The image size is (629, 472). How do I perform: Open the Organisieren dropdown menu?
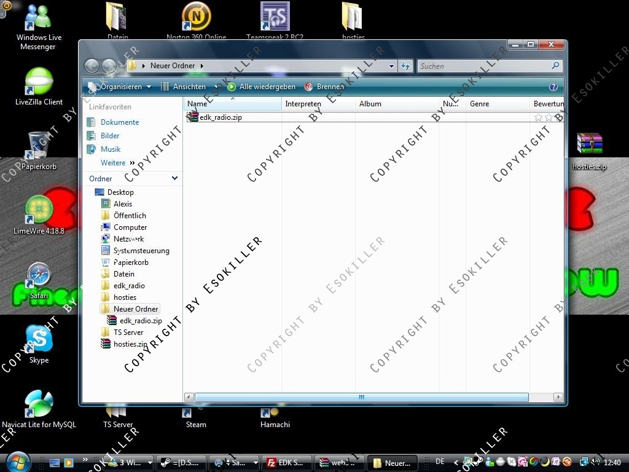coord(120,87)
